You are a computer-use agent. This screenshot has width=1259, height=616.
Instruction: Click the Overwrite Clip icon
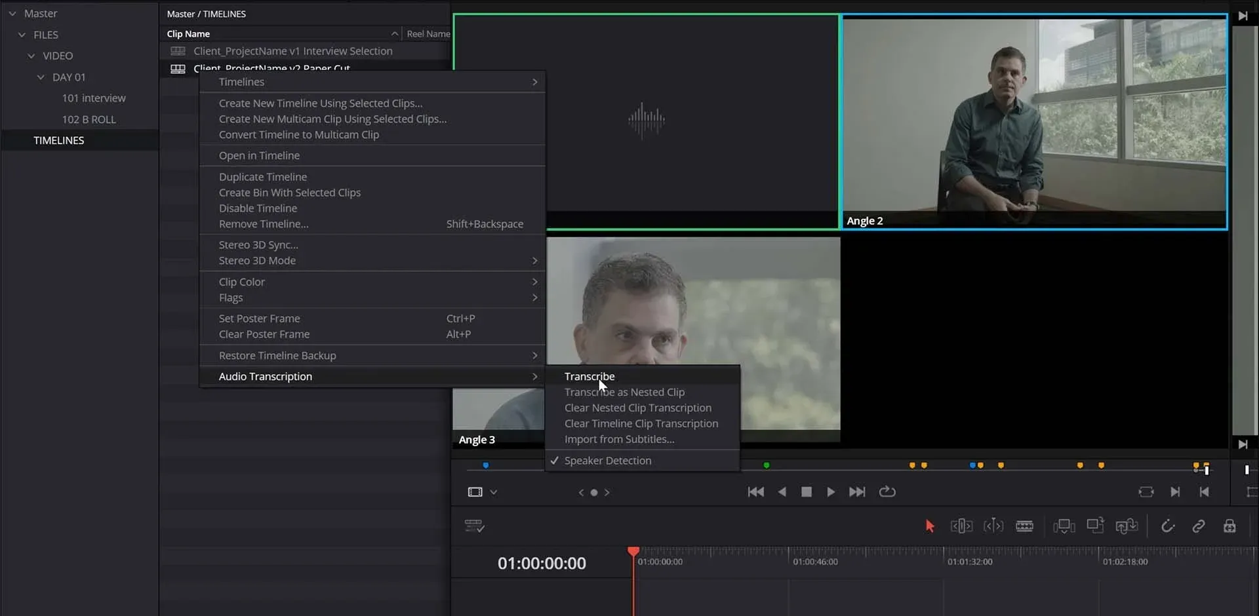pyautogui.click(x=1095, y=526)
